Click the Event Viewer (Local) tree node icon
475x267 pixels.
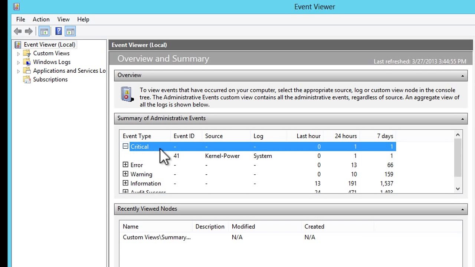(18, 45)
